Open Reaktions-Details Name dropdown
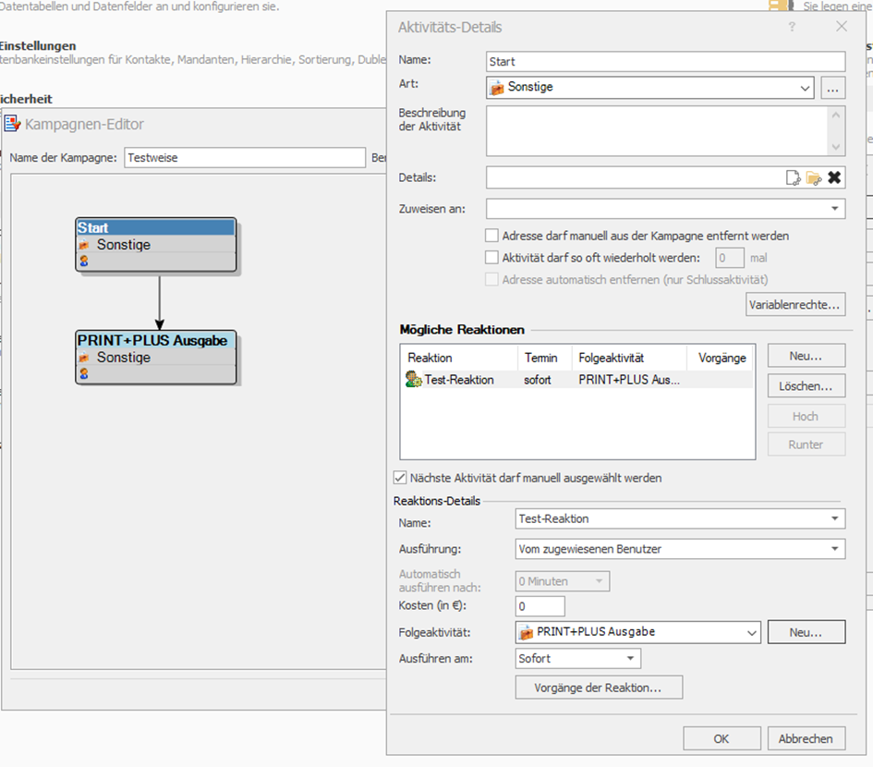This screenshot has height=767, width=873. [834, 518]
